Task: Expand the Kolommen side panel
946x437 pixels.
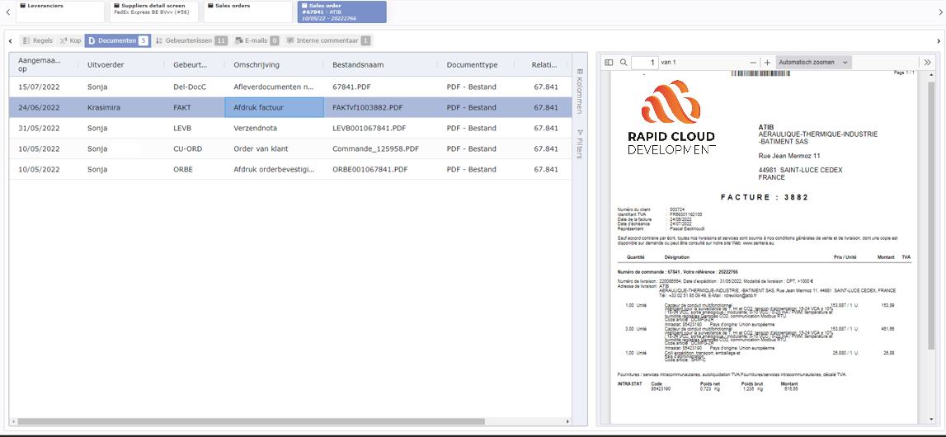Action: [x=580, y=91]
